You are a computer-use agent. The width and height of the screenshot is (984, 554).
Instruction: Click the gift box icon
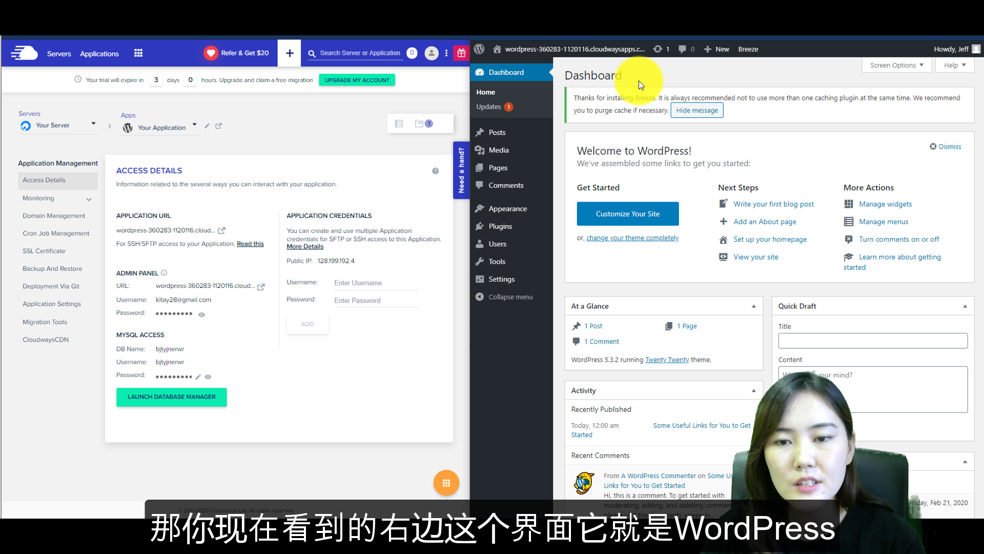pyautogui.click(x=461, y=53)
